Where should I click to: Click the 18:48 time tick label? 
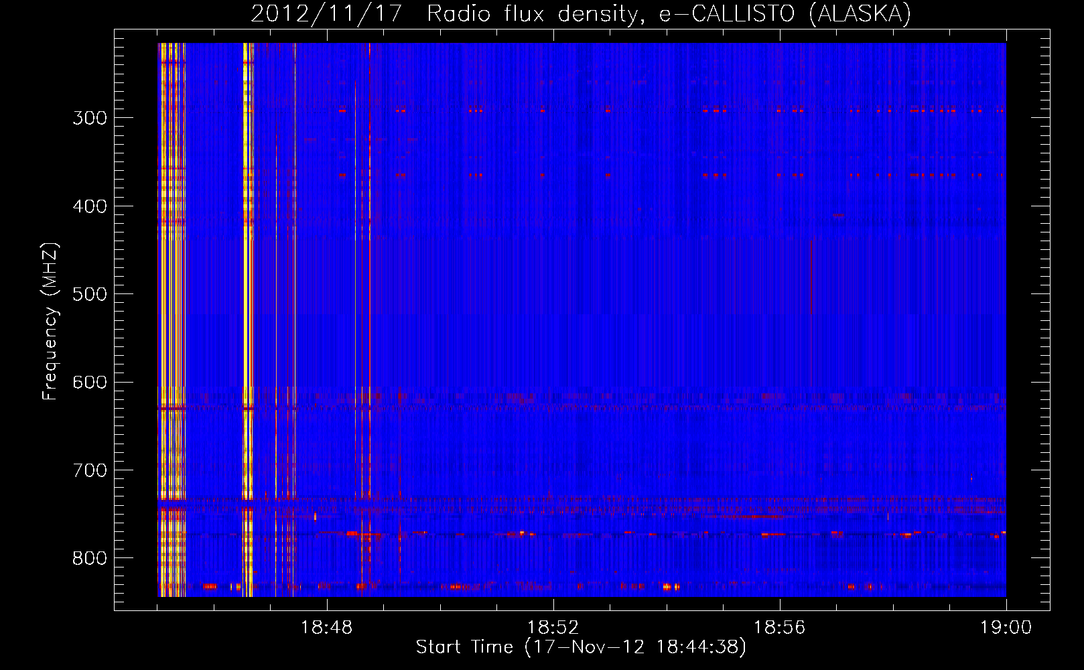coord(327,628)
